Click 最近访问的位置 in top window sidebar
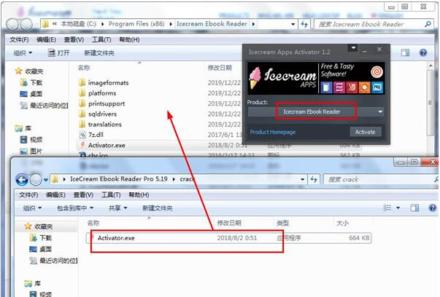Screen dimensions: 440x297 click(49, 106)
